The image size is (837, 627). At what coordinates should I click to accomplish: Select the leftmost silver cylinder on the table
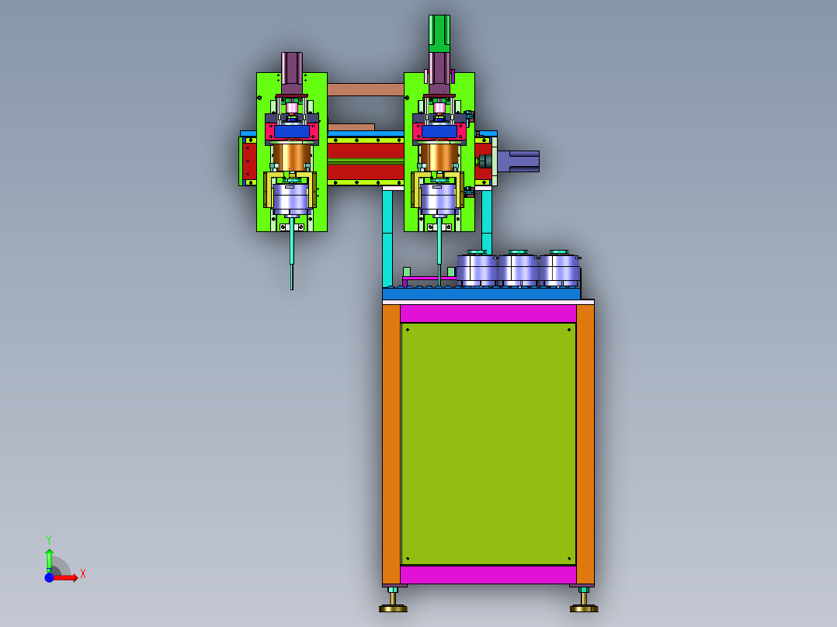tap(477, 269)
